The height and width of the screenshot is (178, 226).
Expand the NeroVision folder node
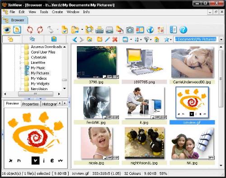pyautogui.click(x=20, y=89)
